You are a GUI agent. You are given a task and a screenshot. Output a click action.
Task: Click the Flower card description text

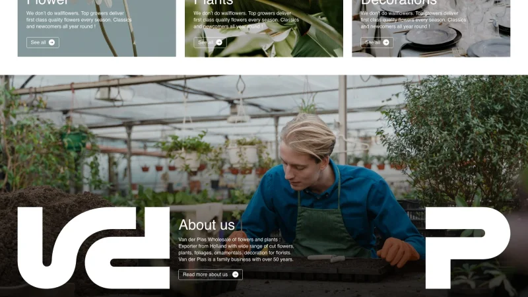point(79,20)
